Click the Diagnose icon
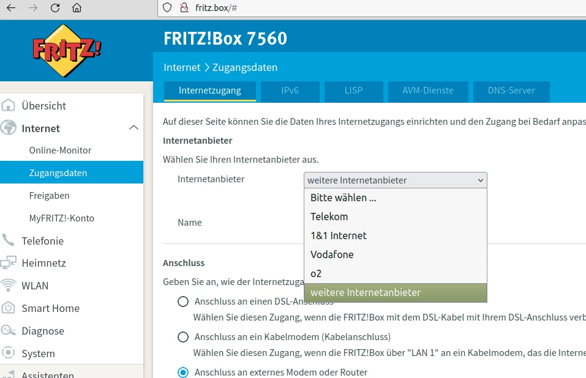586x378 pixels. tap(8, 331)
